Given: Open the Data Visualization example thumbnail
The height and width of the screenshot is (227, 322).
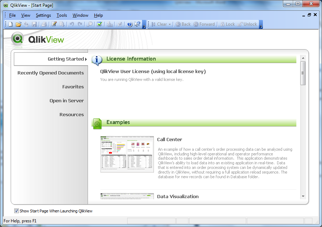Looking at the screenshot, I should [x=127, y=196].
